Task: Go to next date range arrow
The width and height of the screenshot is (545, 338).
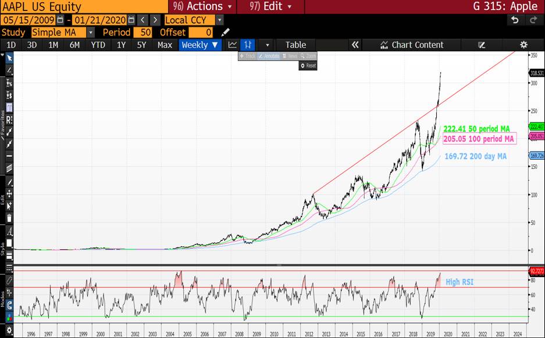Action: pyautogui.click(x=155, y=20)
